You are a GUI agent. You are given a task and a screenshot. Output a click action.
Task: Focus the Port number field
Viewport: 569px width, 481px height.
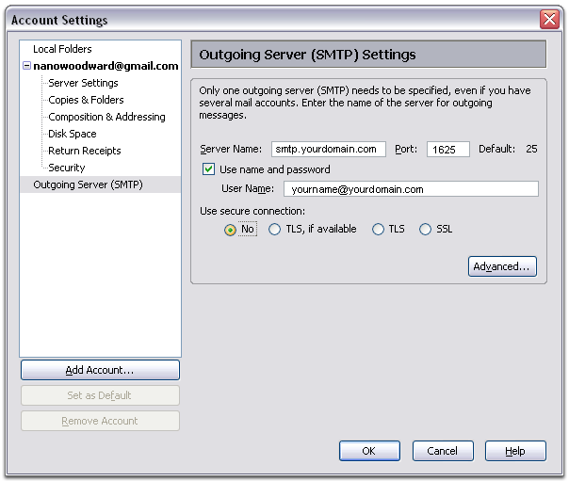tap(448, 149)
